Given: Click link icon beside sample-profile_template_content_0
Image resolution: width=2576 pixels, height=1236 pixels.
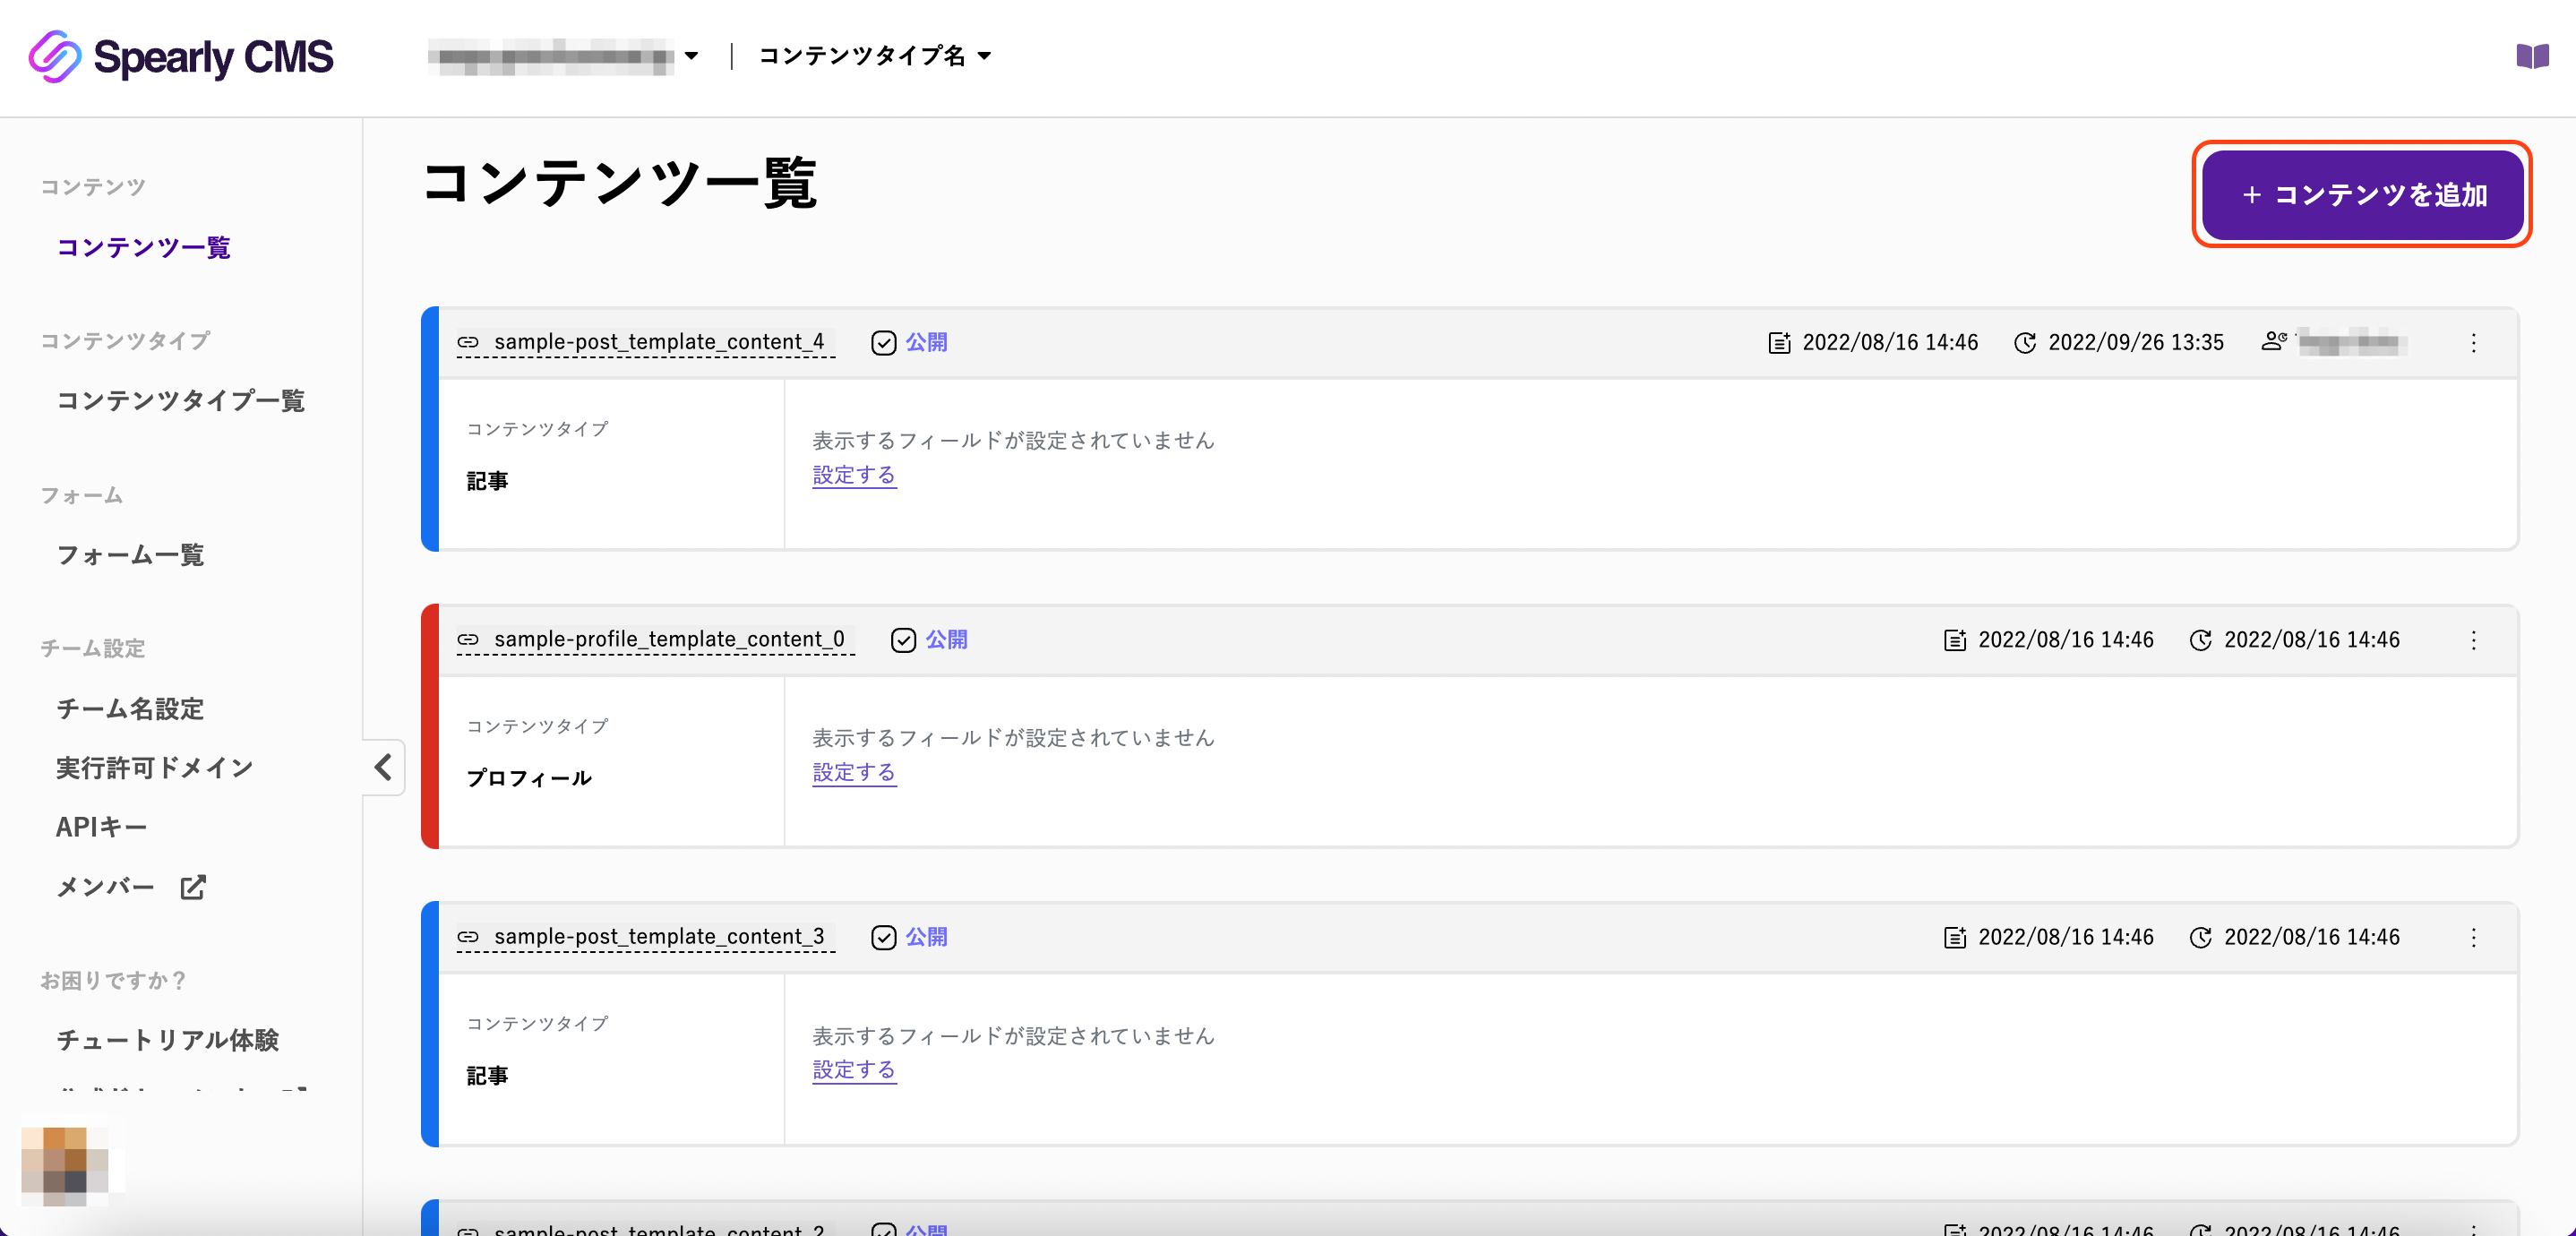Looking at the screenshot, I should (468, 639).
